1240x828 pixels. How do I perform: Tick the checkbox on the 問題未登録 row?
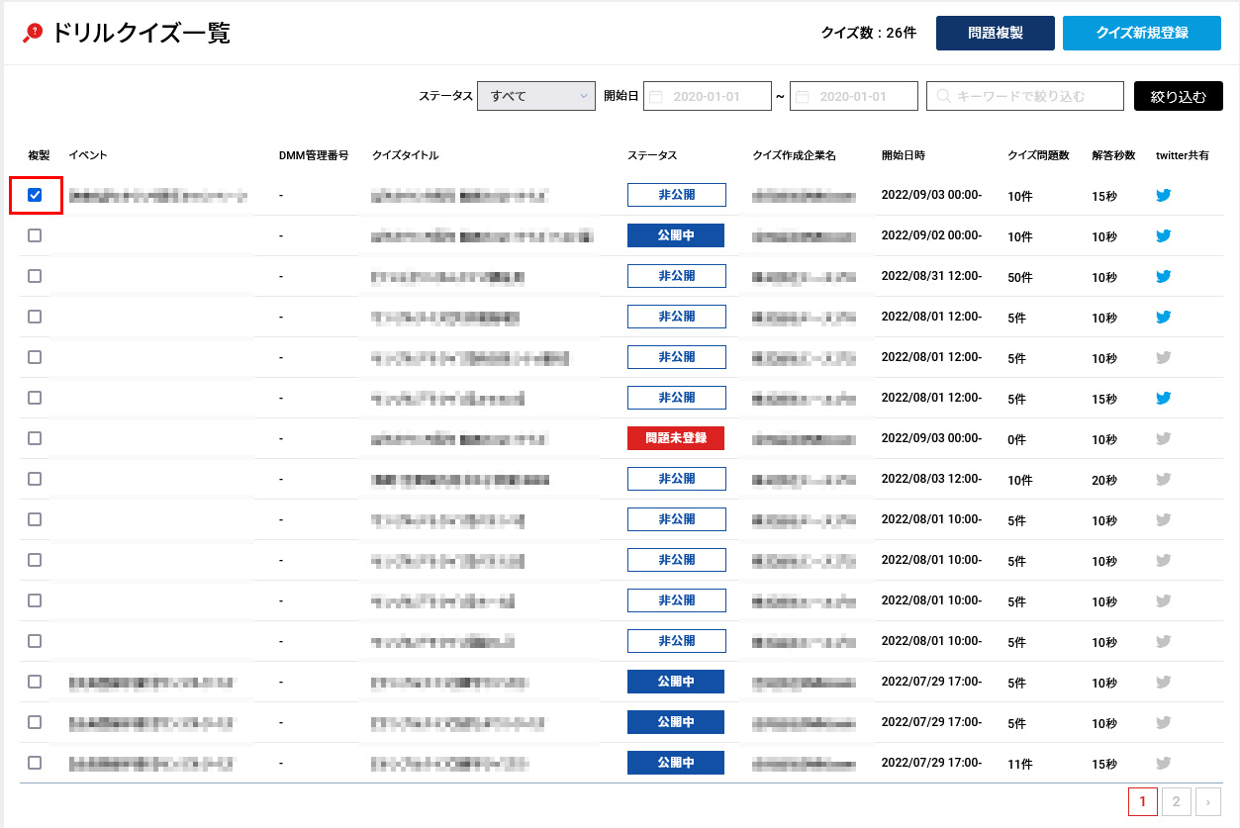[35, 438]
